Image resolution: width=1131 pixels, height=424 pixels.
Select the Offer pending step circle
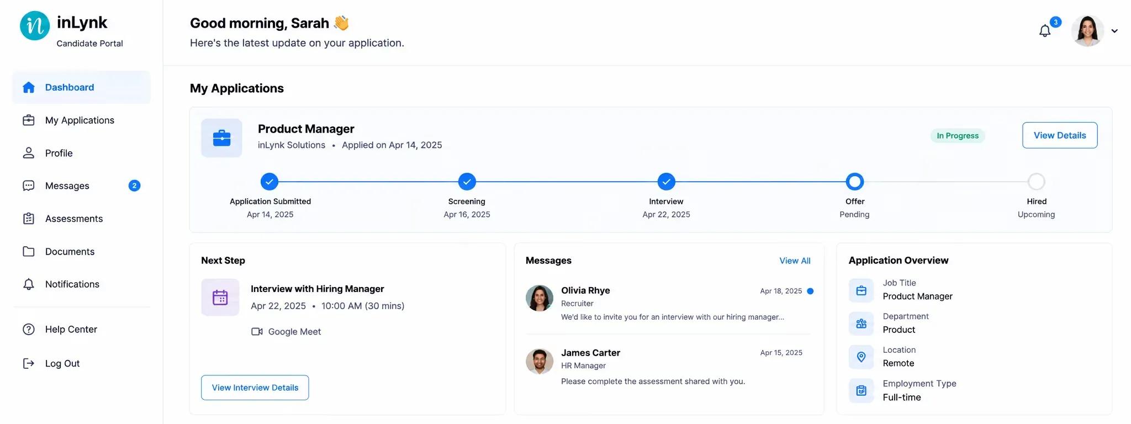coord(855,182)
